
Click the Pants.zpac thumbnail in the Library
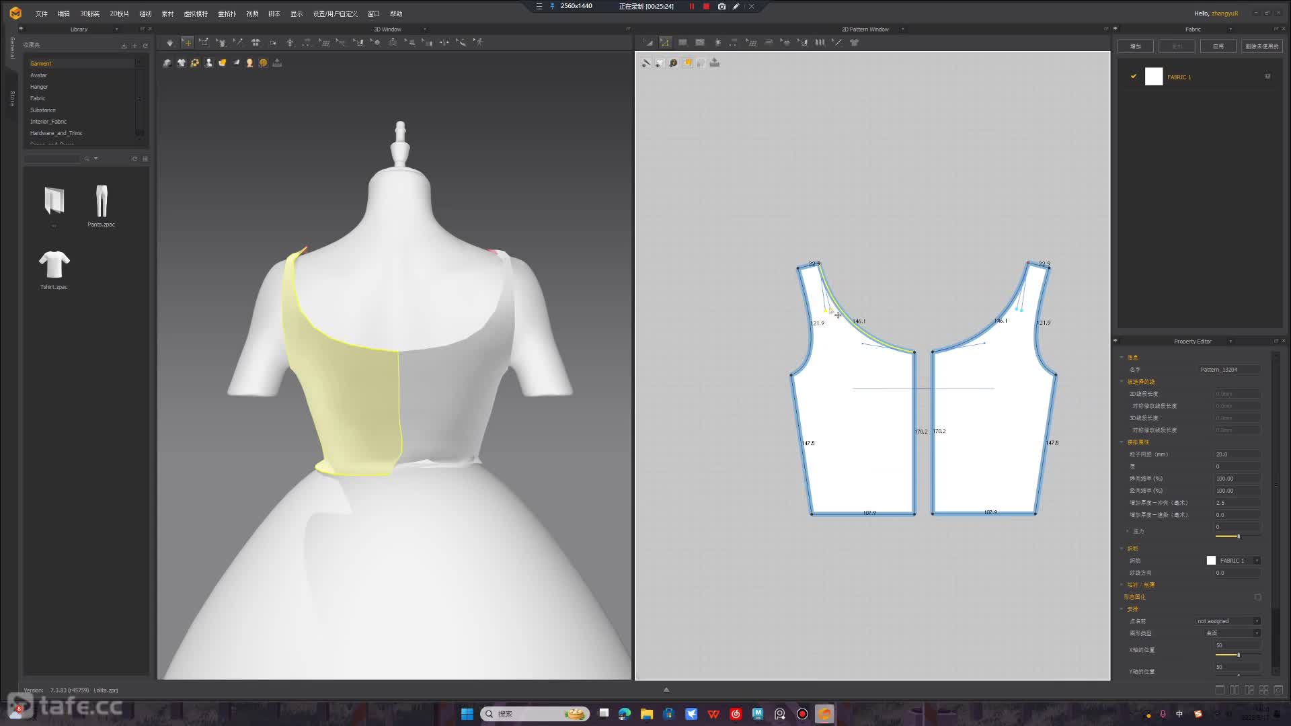point(102,201)
